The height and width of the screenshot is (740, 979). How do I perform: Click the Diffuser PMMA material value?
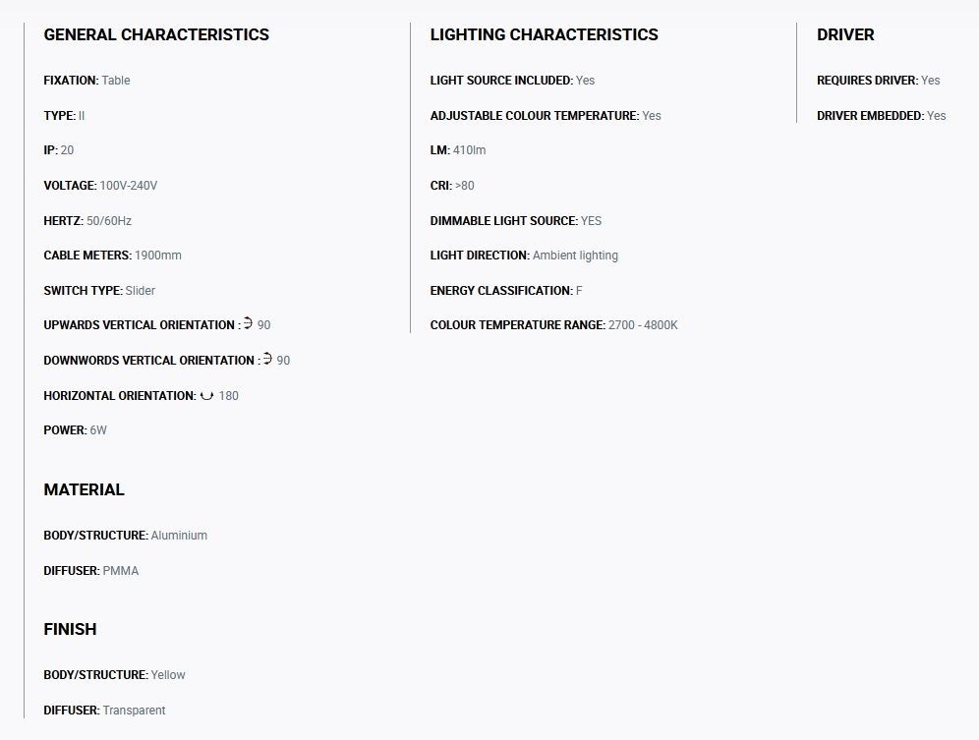click(121, 571)
